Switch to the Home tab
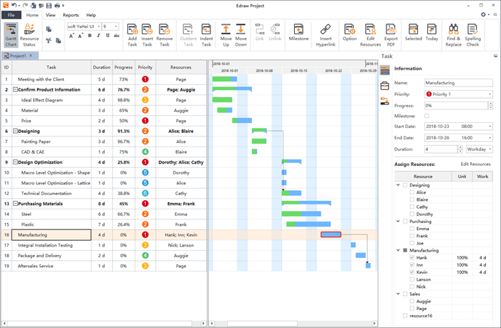Screen dimensions: 501x328 coord(32,15)
